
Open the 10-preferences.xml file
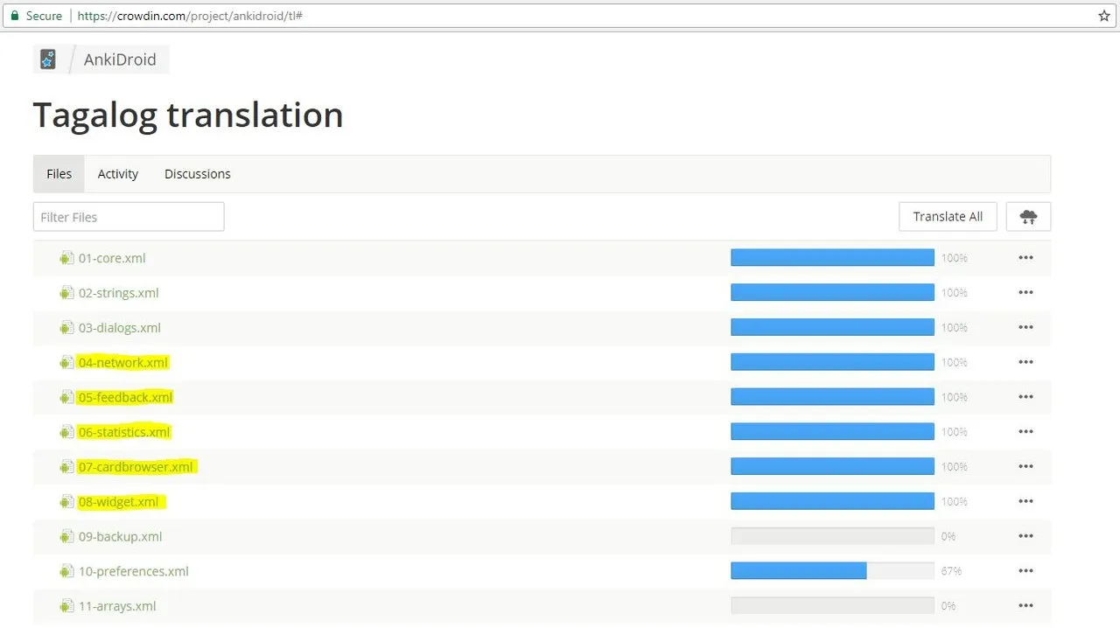pyautogui.click(x=134, y=571)
